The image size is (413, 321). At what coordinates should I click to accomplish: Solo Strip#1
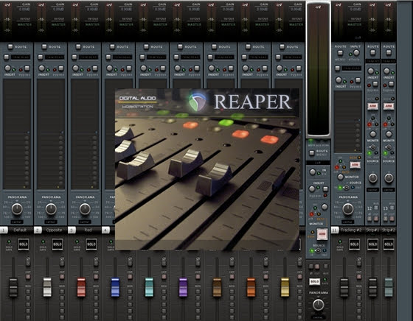tap(372, 244)
